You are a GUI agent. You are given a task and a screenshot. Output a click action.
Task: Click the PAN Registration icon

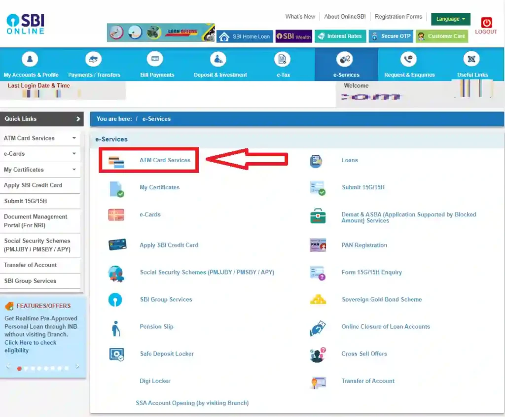(x=318, y=245)
